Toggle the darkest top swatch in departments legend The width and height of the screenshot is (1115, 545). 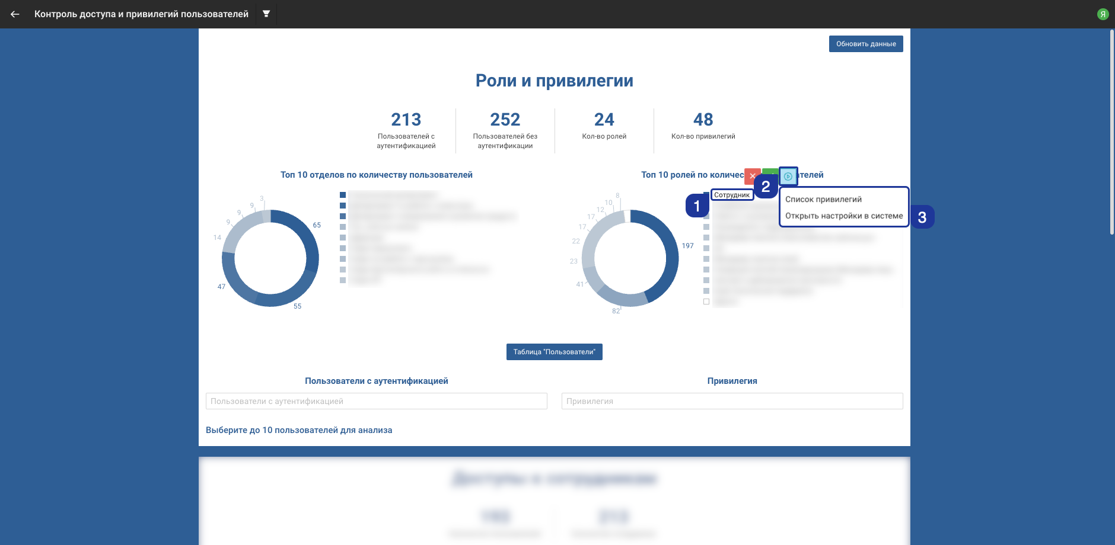343,195
